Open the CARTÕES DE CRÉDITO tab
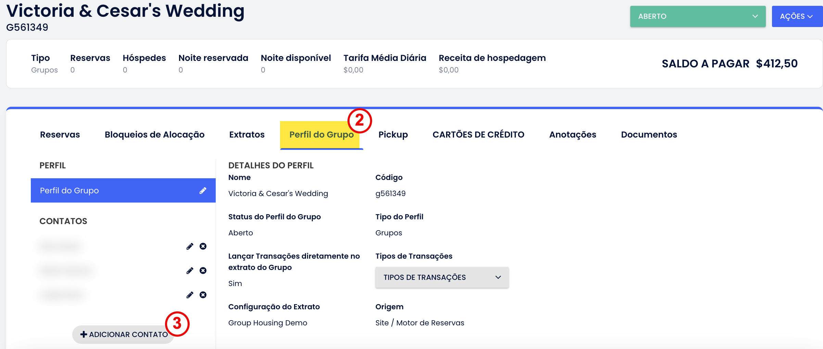 pyautogui.click(x=478, y=134)
